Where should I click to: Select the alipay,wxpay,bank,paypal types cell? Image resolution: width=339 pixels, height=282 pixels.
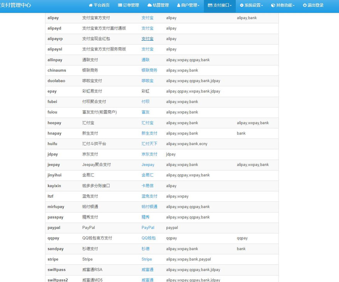pyautogui.click(x=188, y=259)
